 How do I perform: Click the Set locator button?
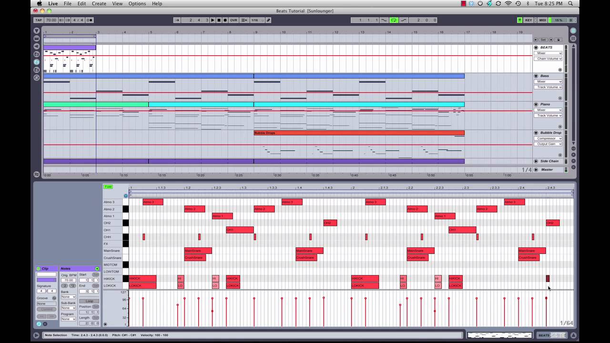[543, 40]
